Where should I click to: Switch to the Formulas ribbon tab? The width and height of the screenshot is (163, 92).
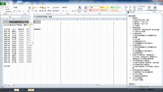27,4
